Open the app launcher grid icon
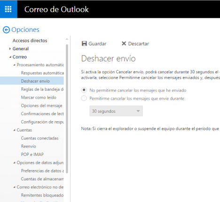 pyautogui.click(x=8, y=9)
